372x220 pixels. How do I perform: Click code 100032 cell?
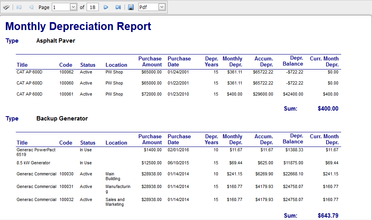click(66, 199)
